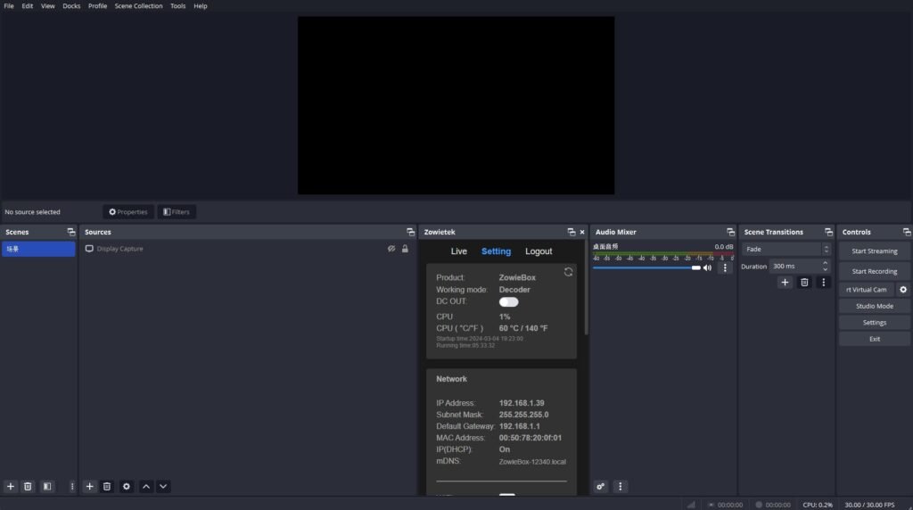Open the Scene Collection menu
Image resolution: width=913 pixels, height=510 pixels.
tap(138, 6)
